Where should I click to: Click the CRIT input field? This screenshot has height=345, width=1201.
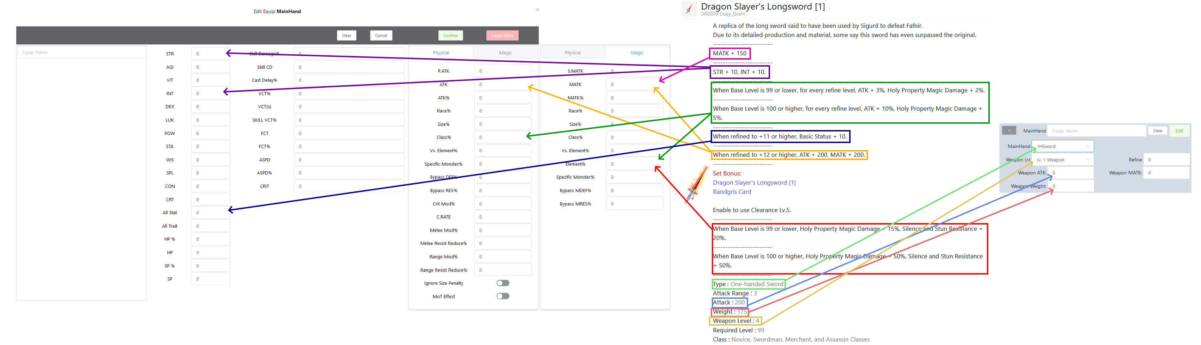pos(349,186)
